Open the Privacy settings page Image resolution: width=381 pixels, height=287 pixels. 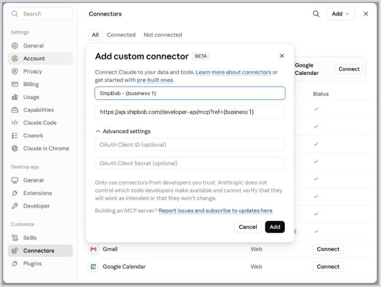click(40, 71)
